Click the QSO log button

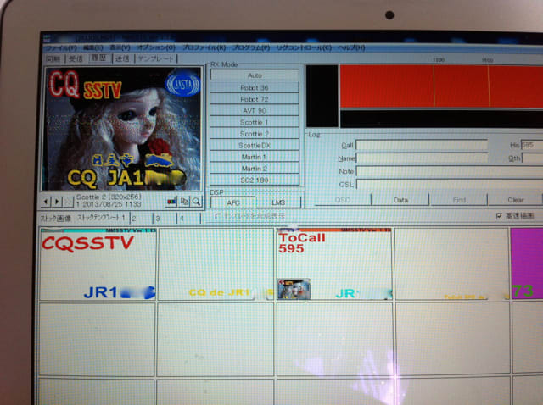click(x=343, y=200)
